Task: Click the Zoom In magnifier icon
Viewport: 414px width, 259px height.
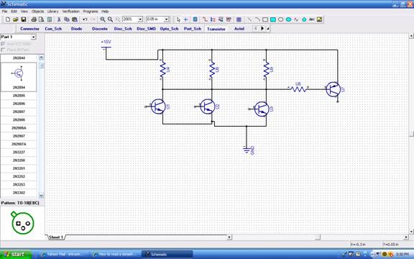Action: (103, 19)
